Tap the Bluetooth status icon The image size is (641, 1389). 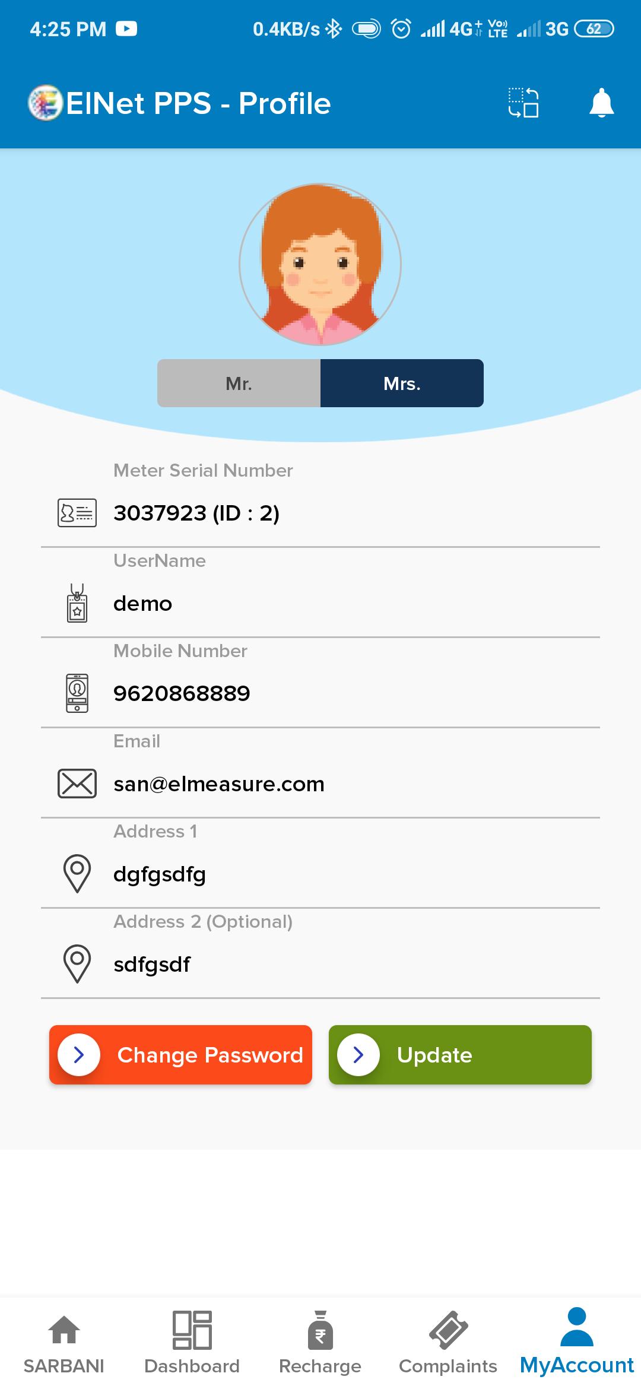pos(334,28)
